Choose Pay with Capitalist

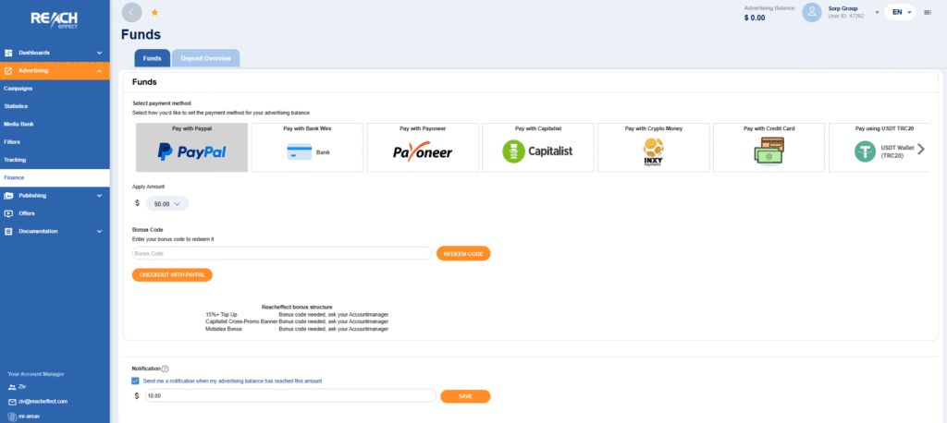point(538,148)
